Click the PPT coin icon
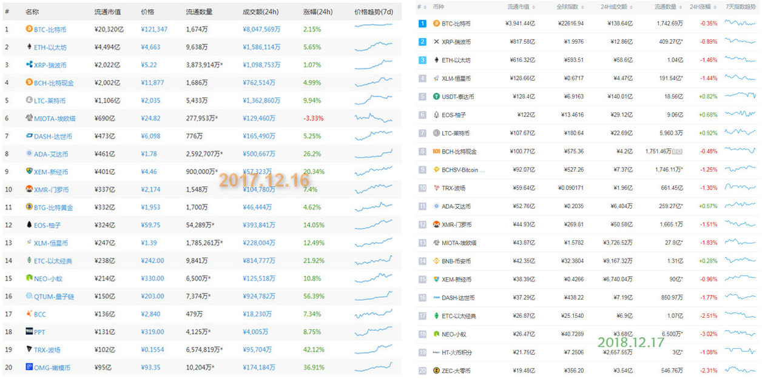Image resolution: width=765 pixels, height=379 pixels. [x=29, y=332]
